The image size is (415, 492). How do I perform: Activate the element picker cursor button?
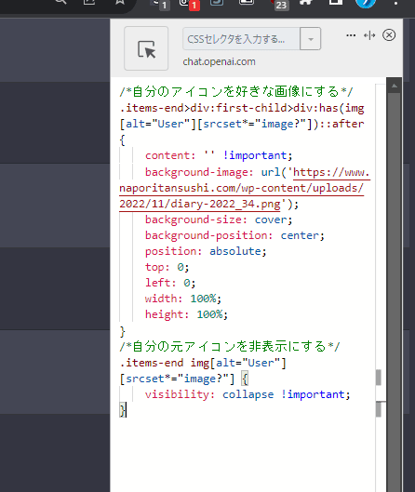(x=146, y=48)
